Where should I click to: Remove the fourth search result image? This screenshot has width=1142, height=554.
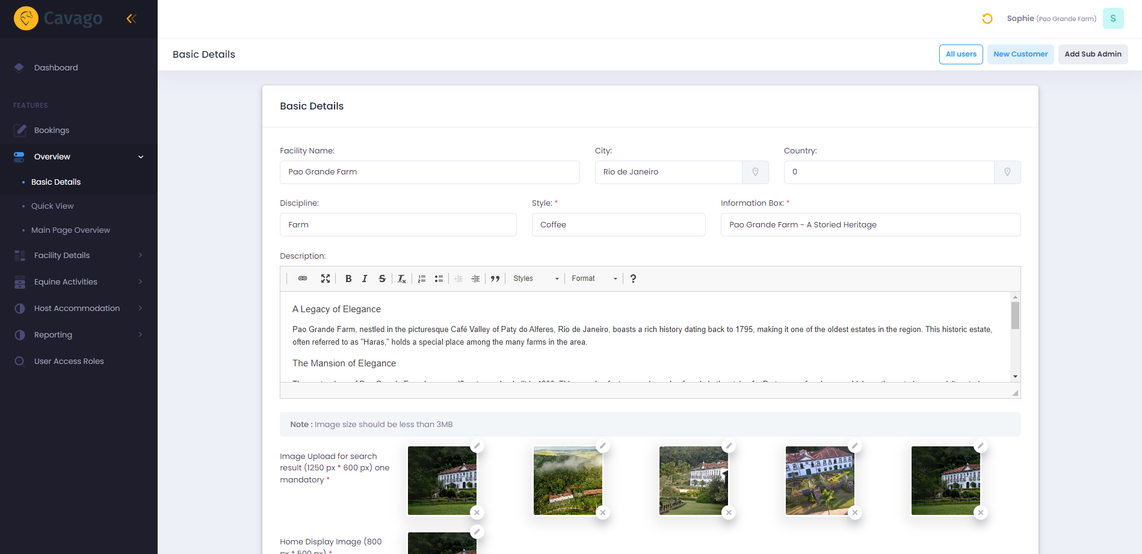[855, 512]
